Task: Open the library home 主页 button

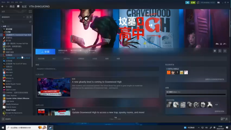Action: tap(3, 12)
